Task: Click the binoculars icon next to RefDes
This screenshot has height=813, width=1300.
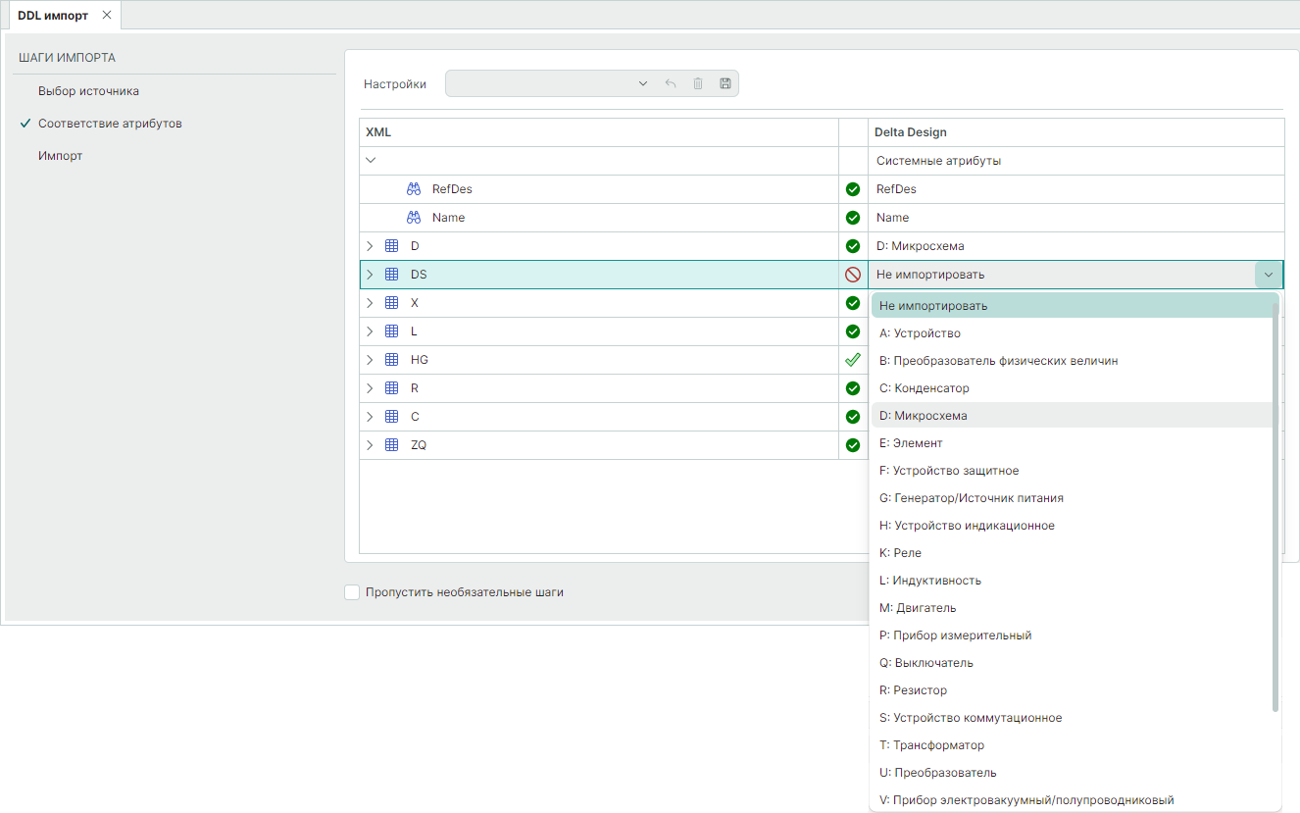Action: 414,189
